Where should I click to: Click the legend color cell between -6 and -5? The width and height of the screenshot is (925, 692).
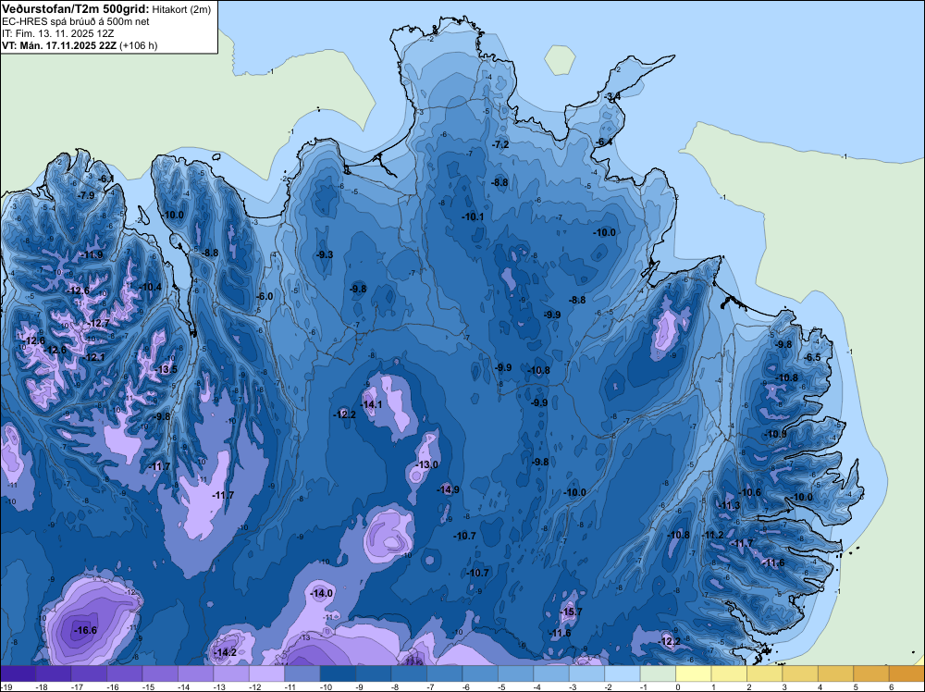point(480,673)
